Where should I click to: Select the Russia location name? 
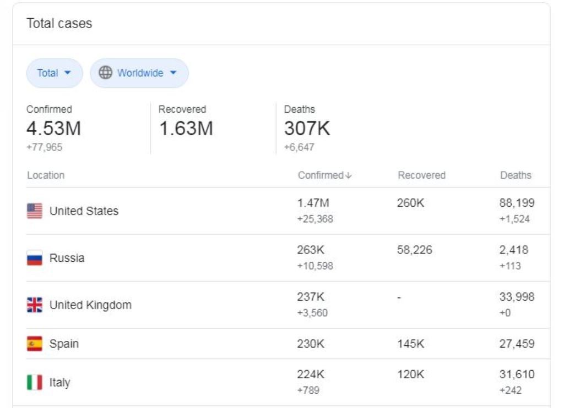(67, 258)
